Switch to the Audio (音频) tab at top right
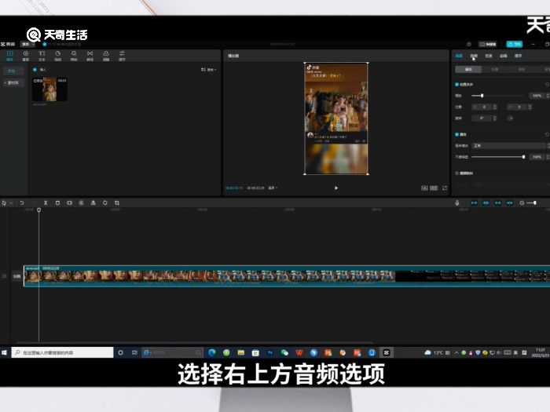This screenshot has width=550, height=412. [x=474, y=56]
